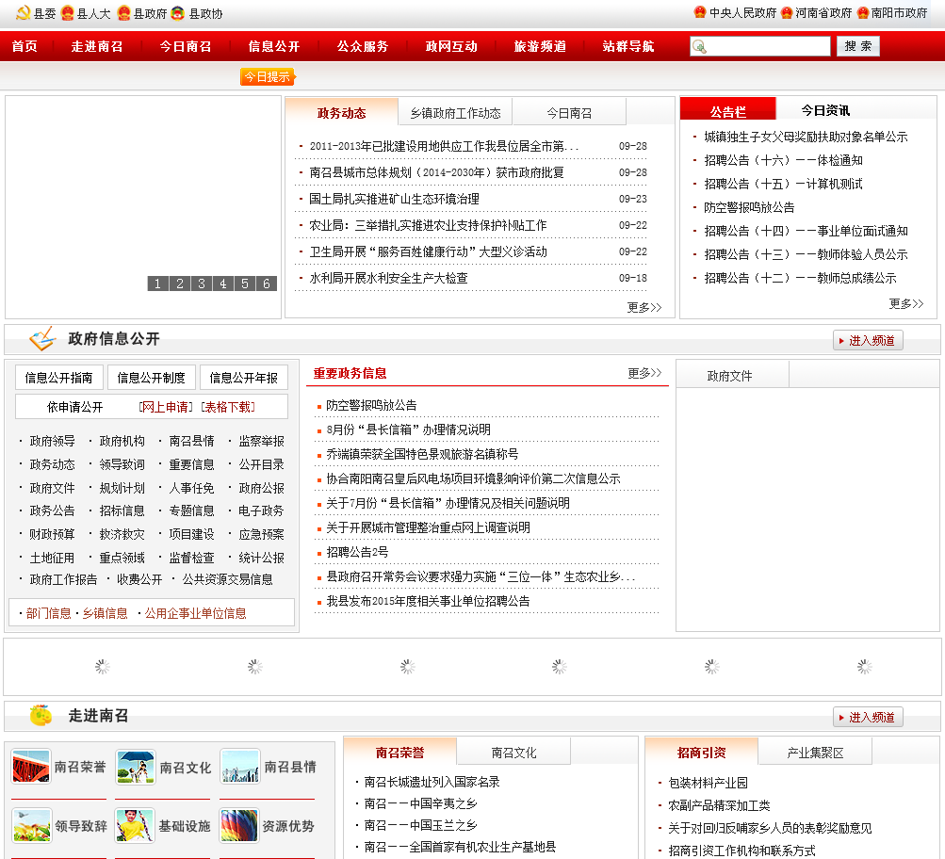Click the 县人大 emblem icon

click(68, 12)
